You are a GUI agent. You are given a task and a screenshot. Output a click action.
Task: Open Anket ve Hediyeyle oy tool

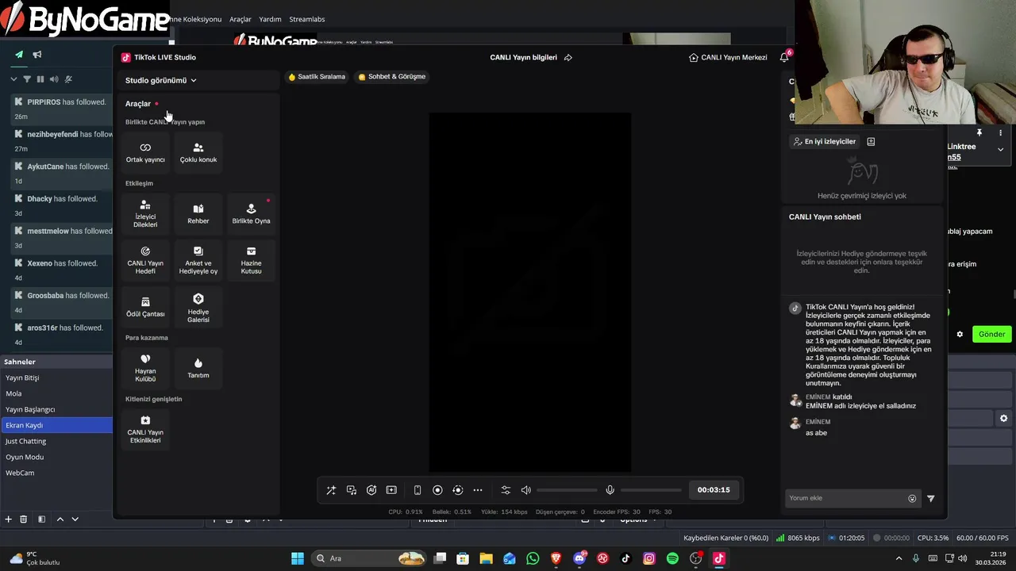198,260
